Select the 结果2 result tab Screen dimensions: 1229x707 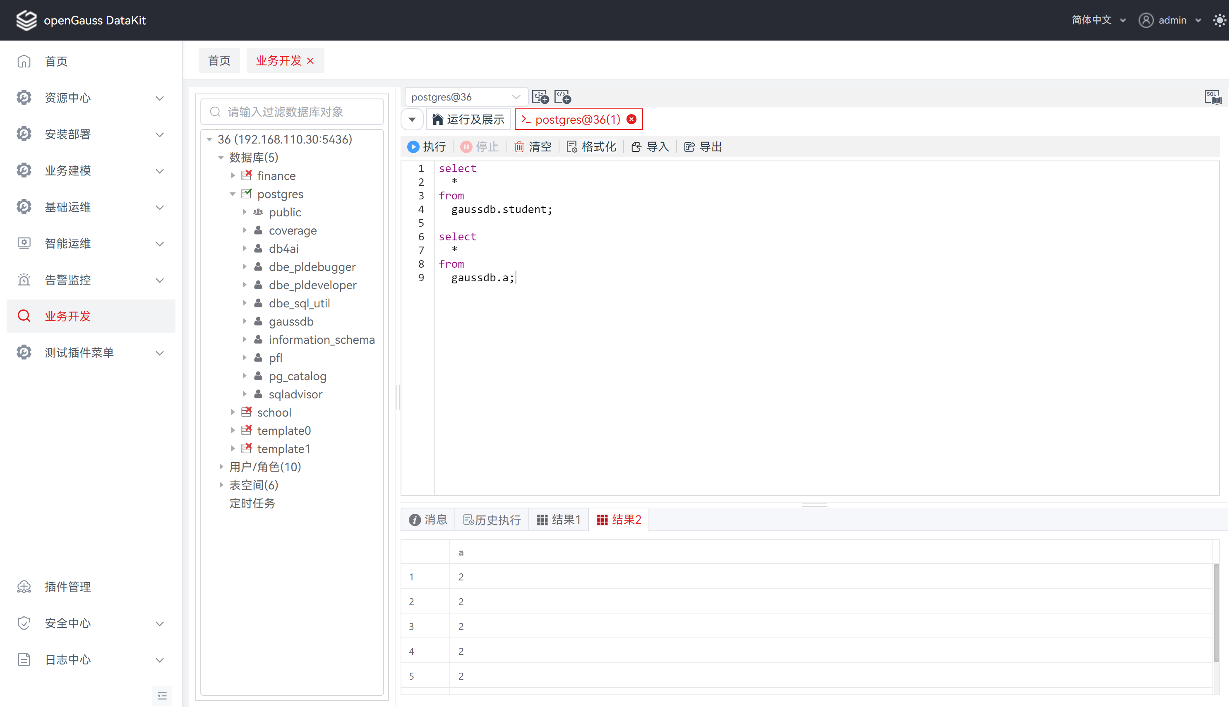(619, 520)
